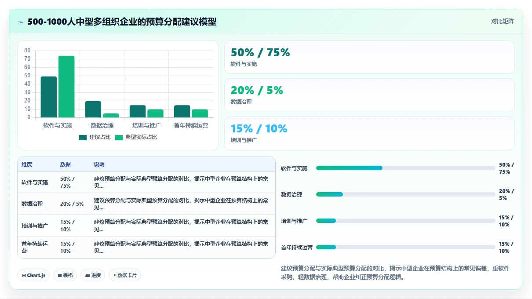Click the 首年持续运营 chart axis label
The width and height of the screenshot is (532, 299).
(191, 125)
